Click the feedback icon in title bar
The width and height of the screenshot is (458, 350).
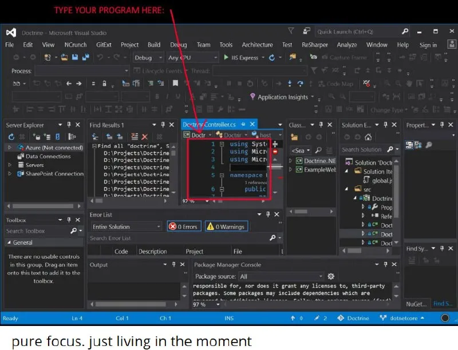306,31
